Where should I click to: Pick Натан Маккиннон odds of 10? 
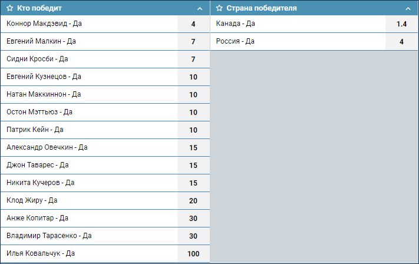pos(193,95)
